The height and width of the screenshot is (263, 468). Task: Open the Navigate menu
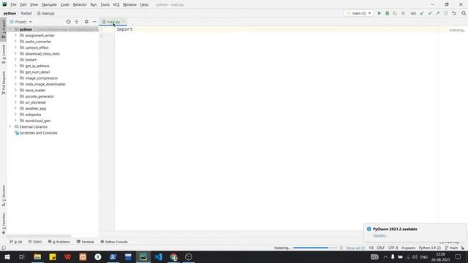pyautogui.click(x=49, y=4)
